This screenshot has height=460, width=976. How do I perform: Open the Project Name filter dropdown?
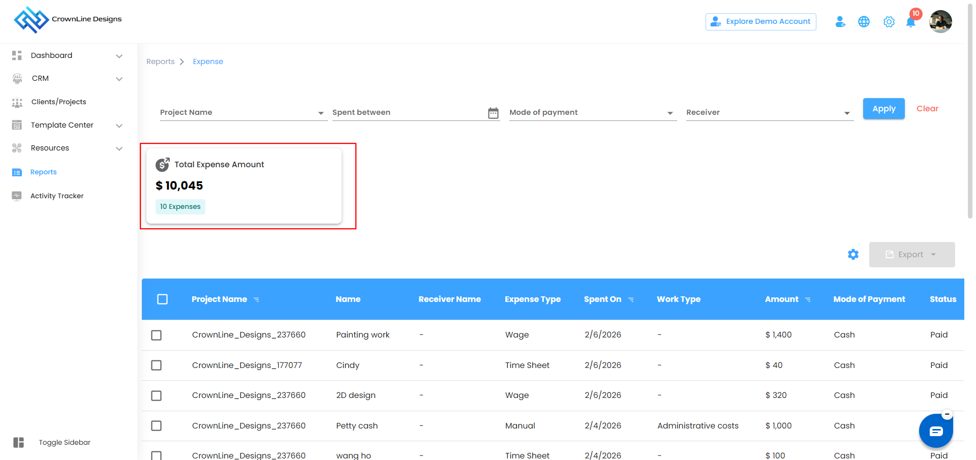[243, 112]
